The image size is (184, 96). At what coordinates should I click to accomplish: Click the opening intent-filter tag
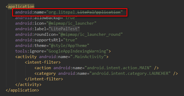pyautogui.click(x=43, y=62)
